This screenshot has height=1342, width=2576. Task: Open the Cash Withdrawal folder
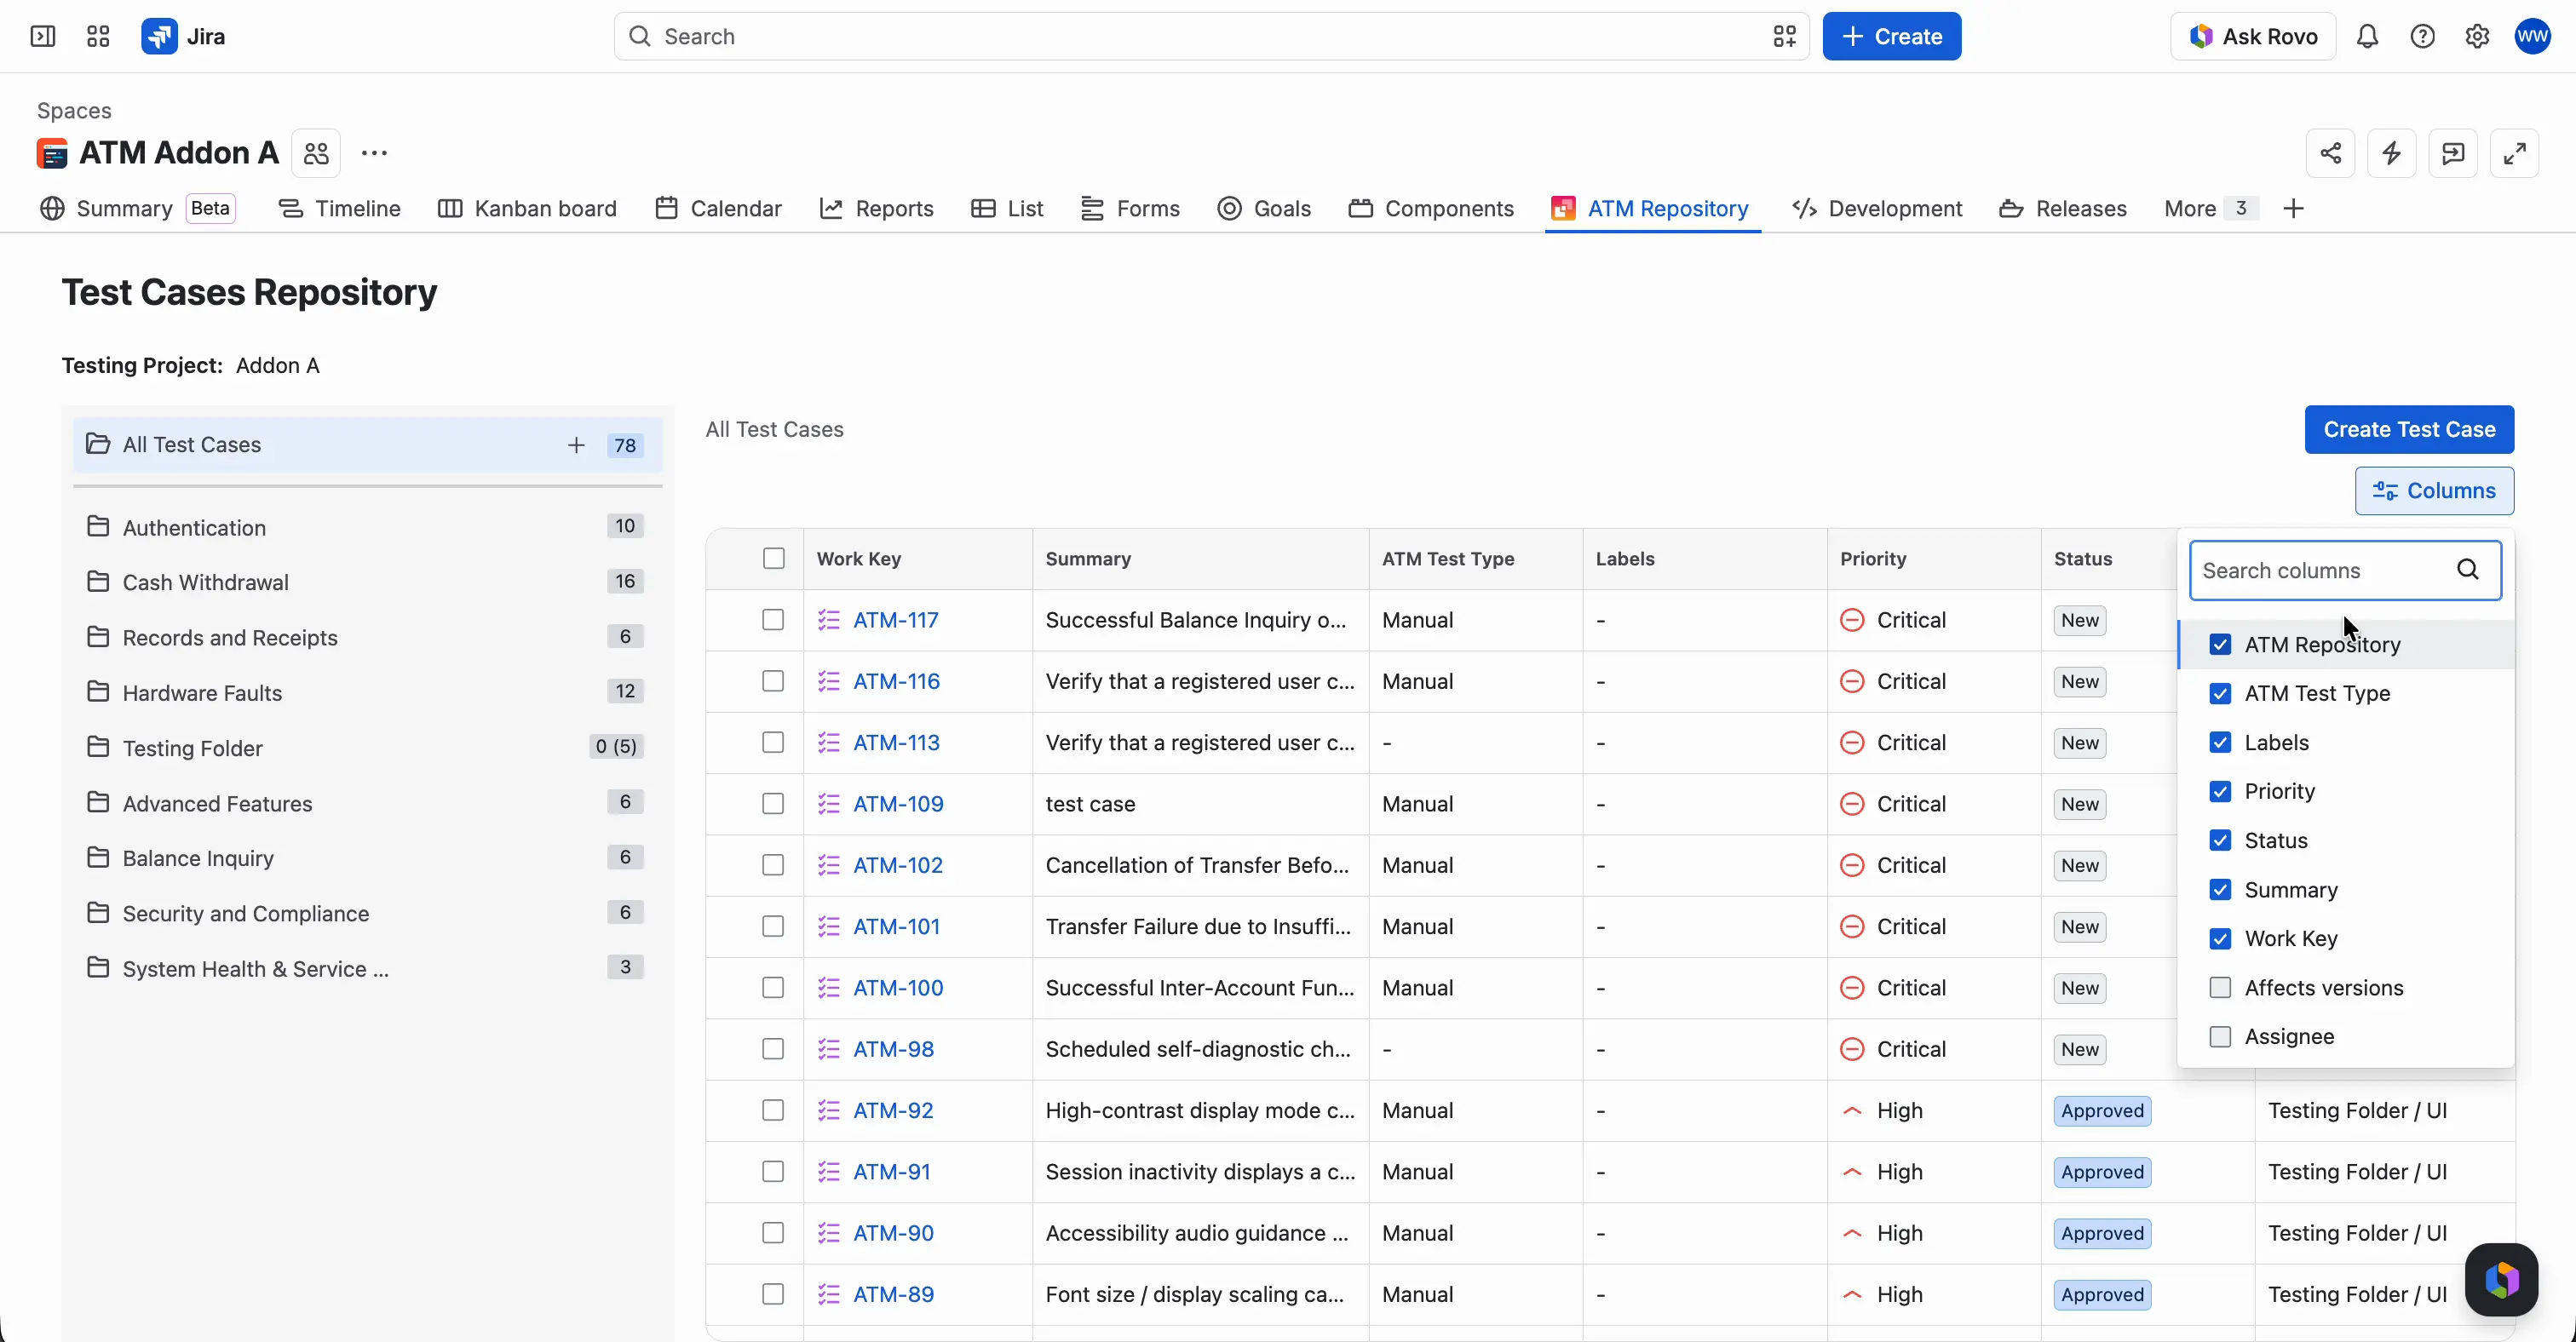(366, 582)
